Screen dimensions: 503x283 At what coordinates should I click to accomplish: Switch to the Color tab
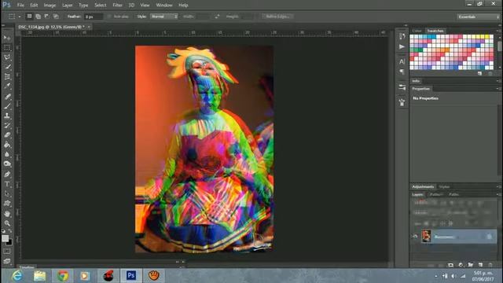(x=417, y=31)
